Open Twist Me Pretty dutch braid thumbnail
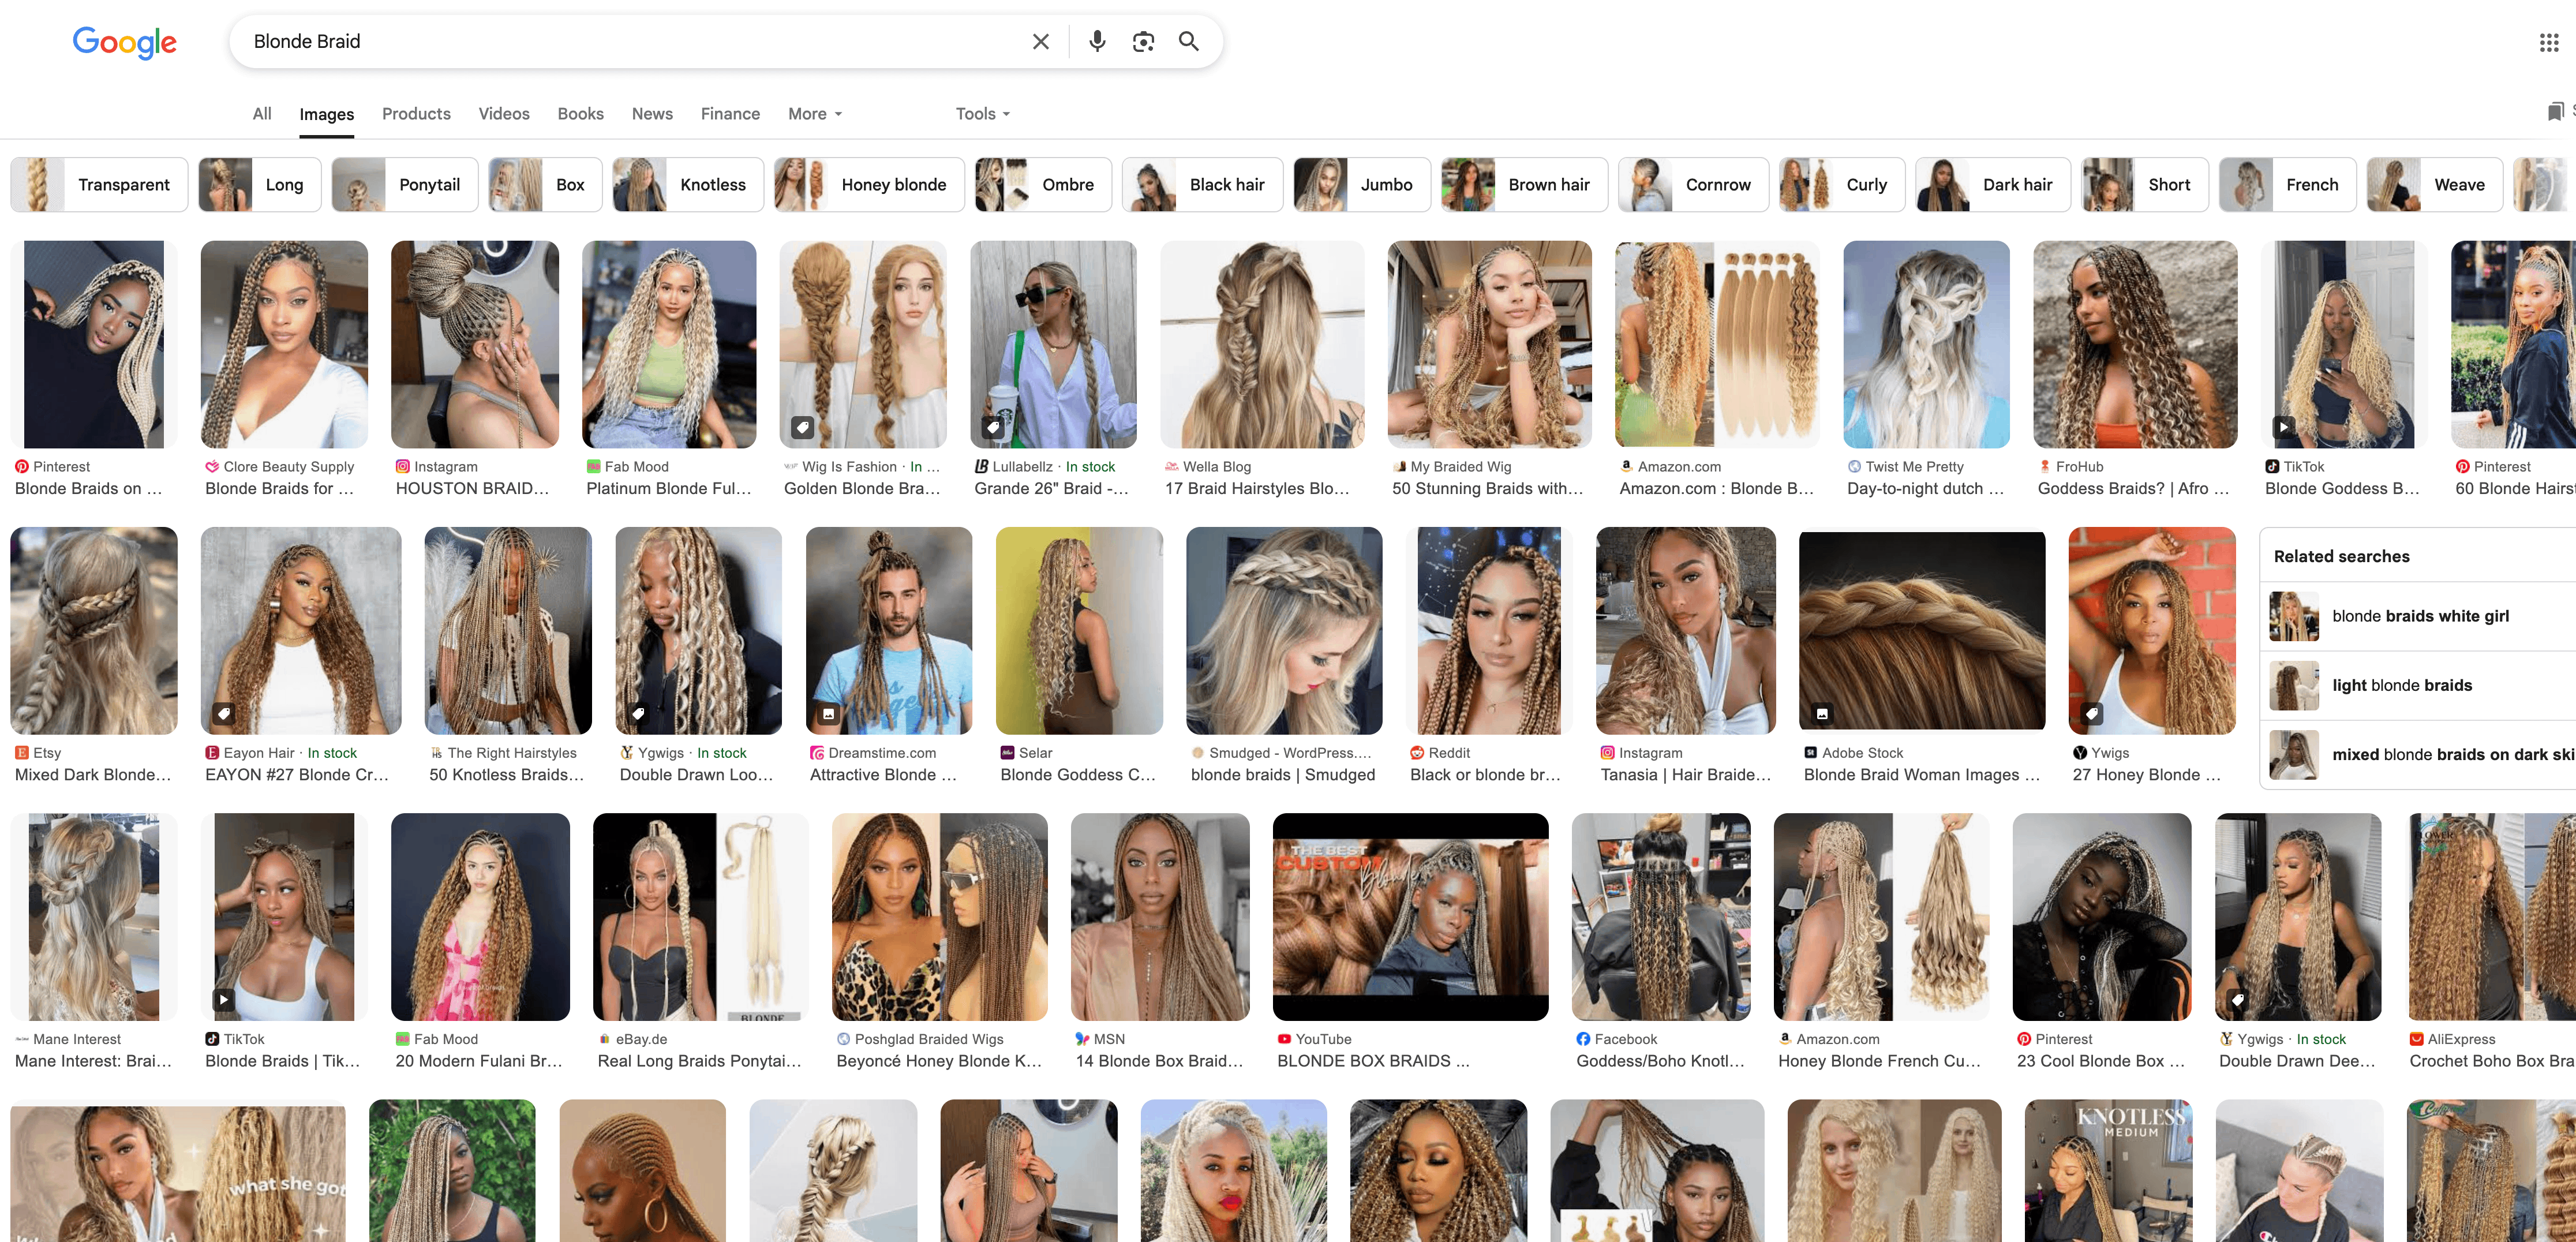 point(1926,344)
